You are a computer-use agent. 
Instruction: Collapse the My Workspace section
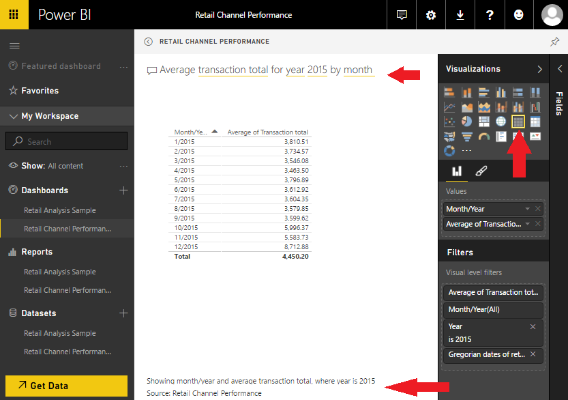13,115
